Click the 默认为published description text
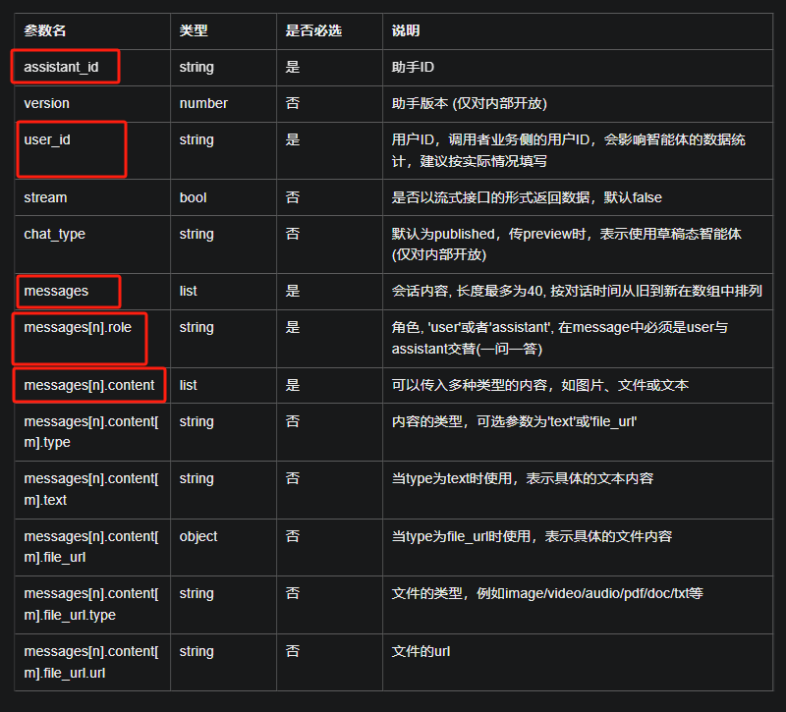This screenshot has height=712, width=786. [x=567, y=244]
